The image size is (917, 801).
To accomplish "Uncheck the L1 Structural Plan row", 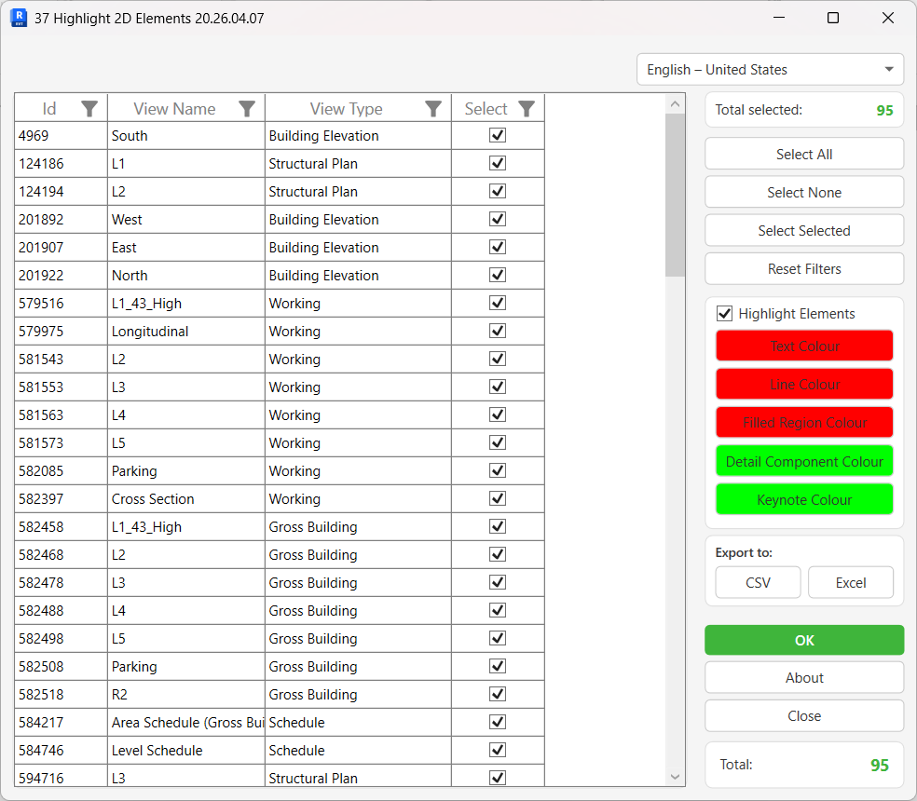I will click(x=497, y=163).
